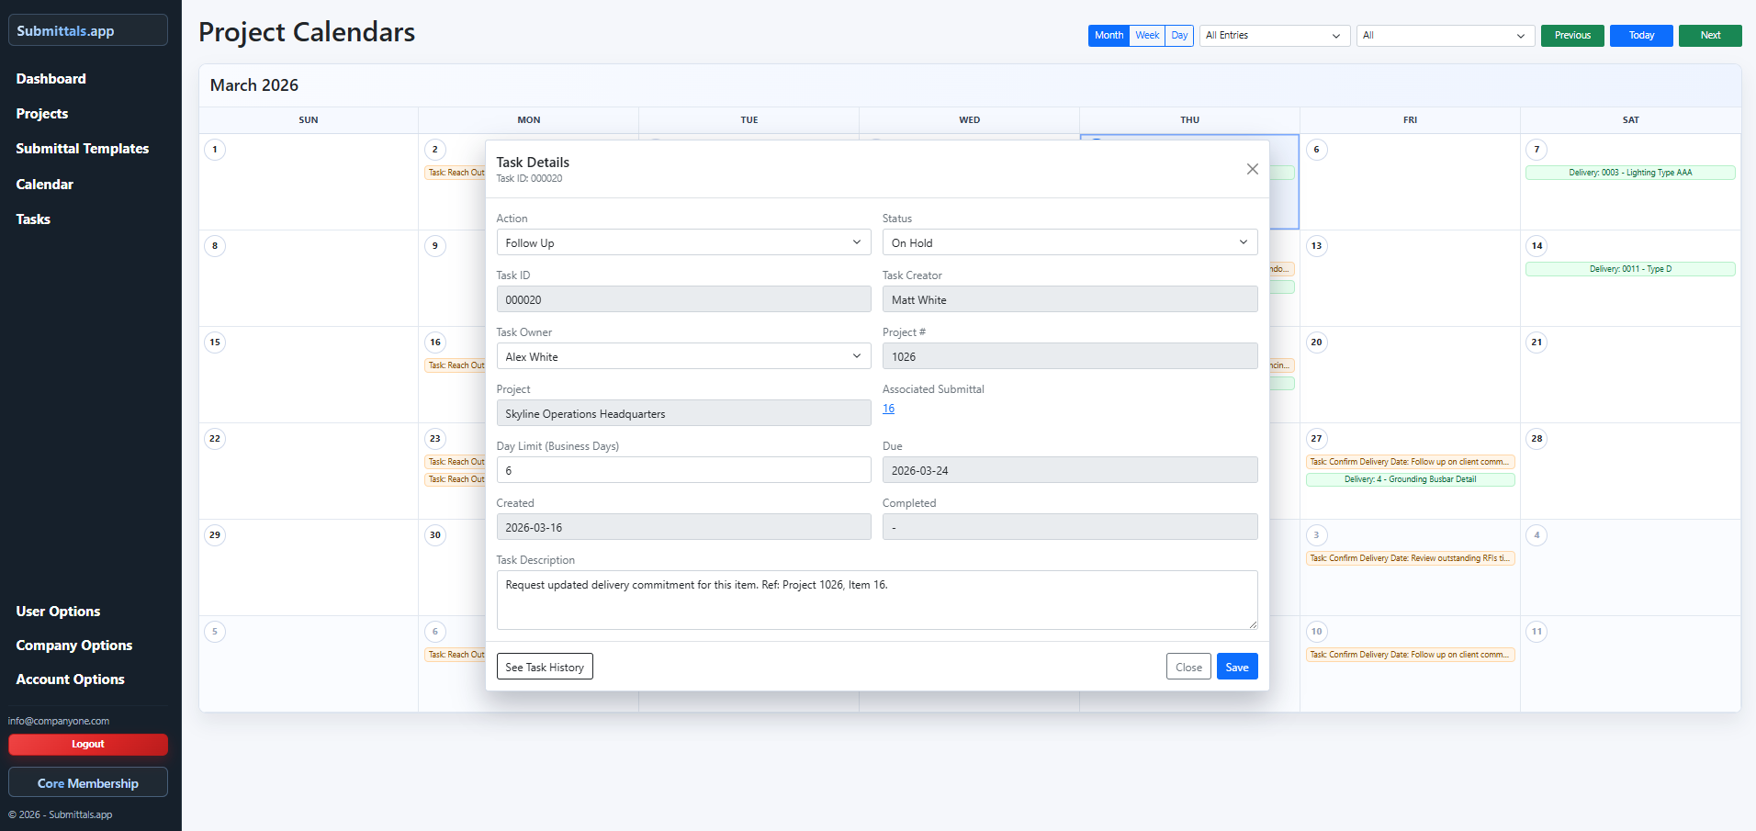Select the Month view button
This screenshot has width=1756, height=831.
(1109, 36)
